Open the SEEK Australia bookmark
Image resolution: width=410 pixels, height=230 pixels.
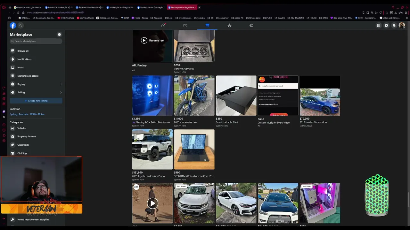click(x=365, y=18)
